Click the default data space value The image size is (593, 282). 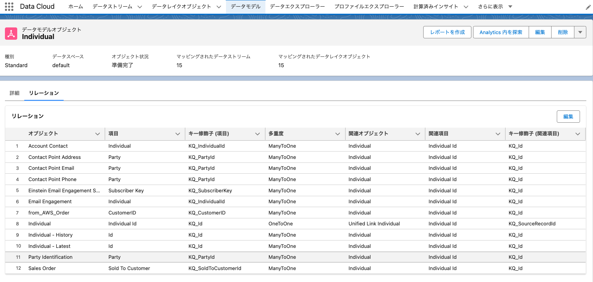[x=61, y=65]
